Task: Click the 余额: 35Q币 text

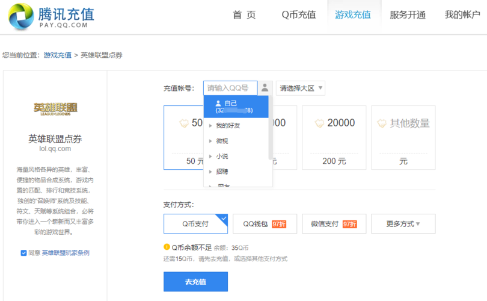Action: (231, 248)
